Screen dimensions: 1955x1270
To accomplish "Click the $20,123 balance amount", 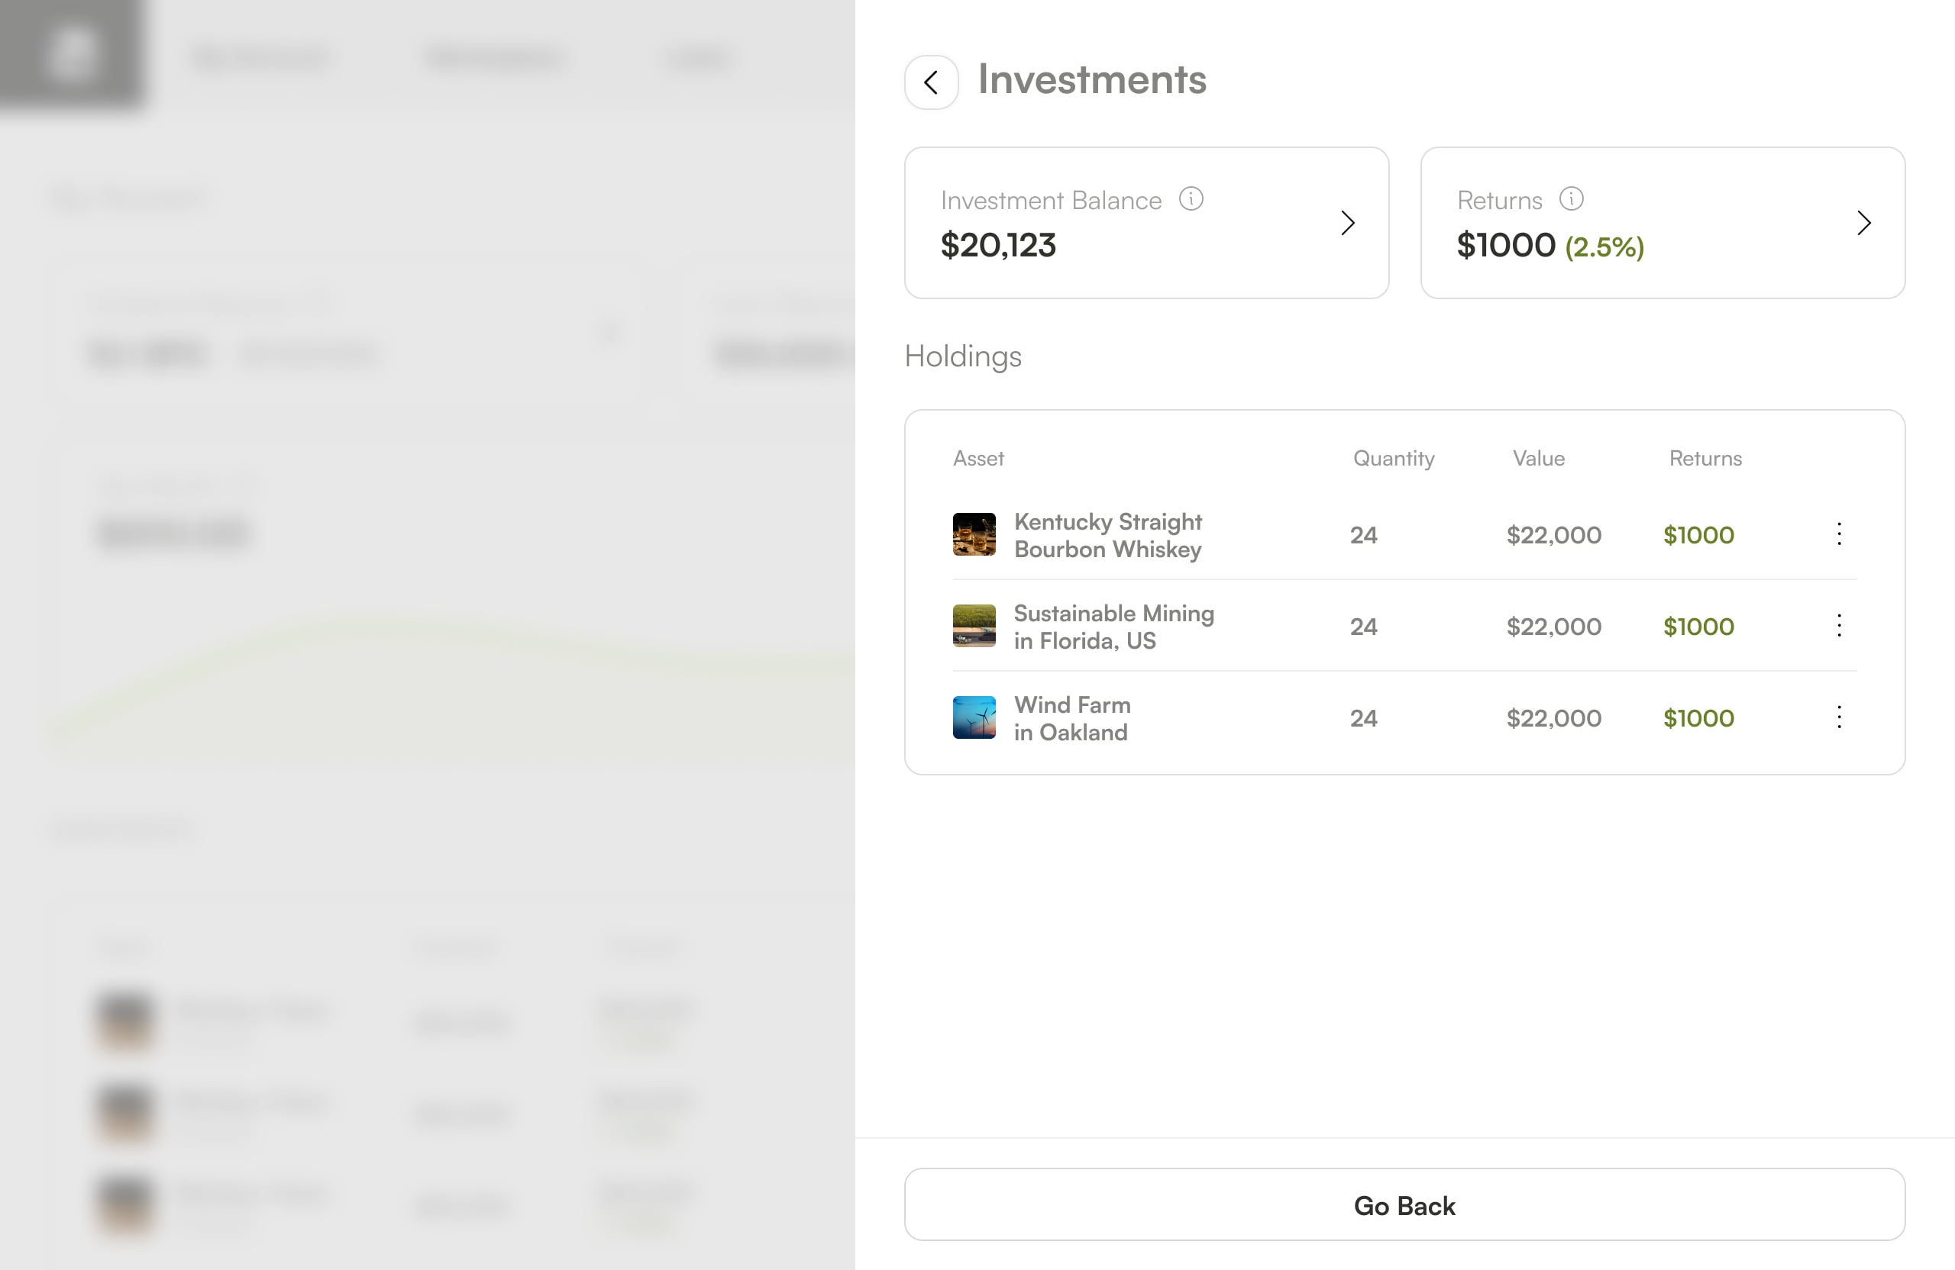I will tap(997, 246).
